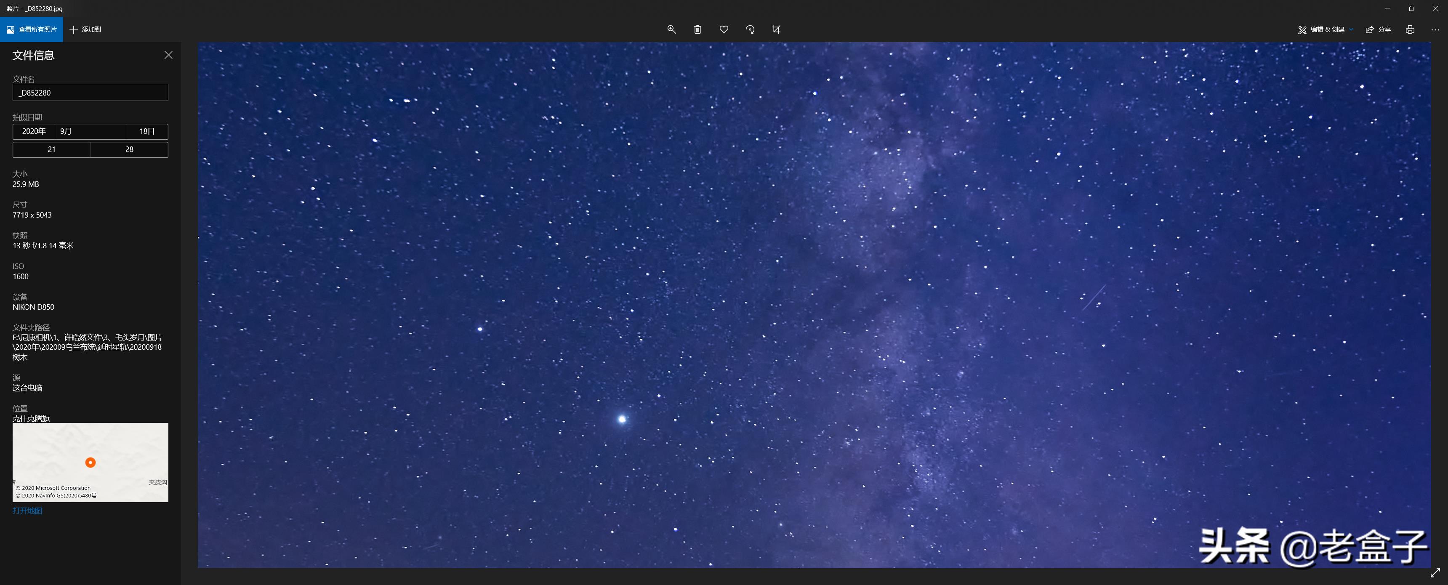Close the file info panel

pos(168,55)
